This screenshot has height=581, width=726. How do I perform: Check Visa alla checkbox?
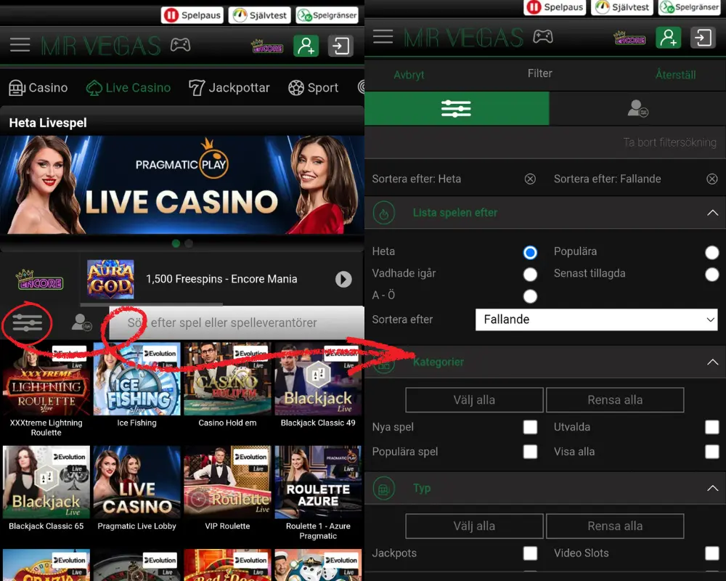(712, 451)
